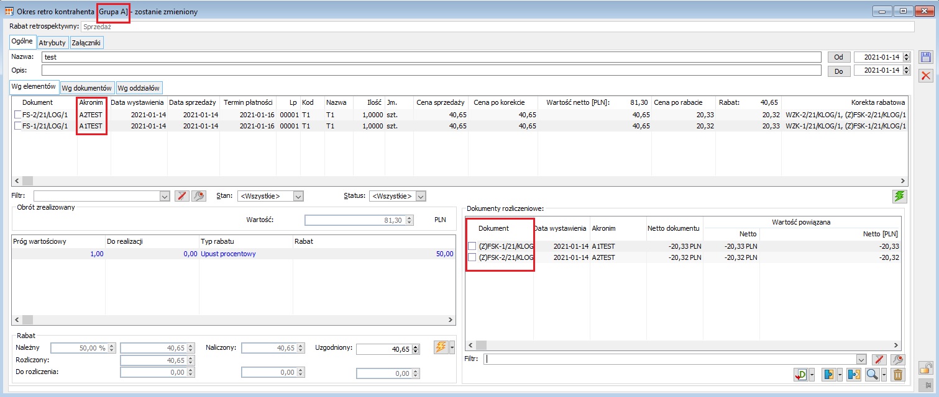
Task: Click the green D document generate icon
Action: (x=801, y=375)
